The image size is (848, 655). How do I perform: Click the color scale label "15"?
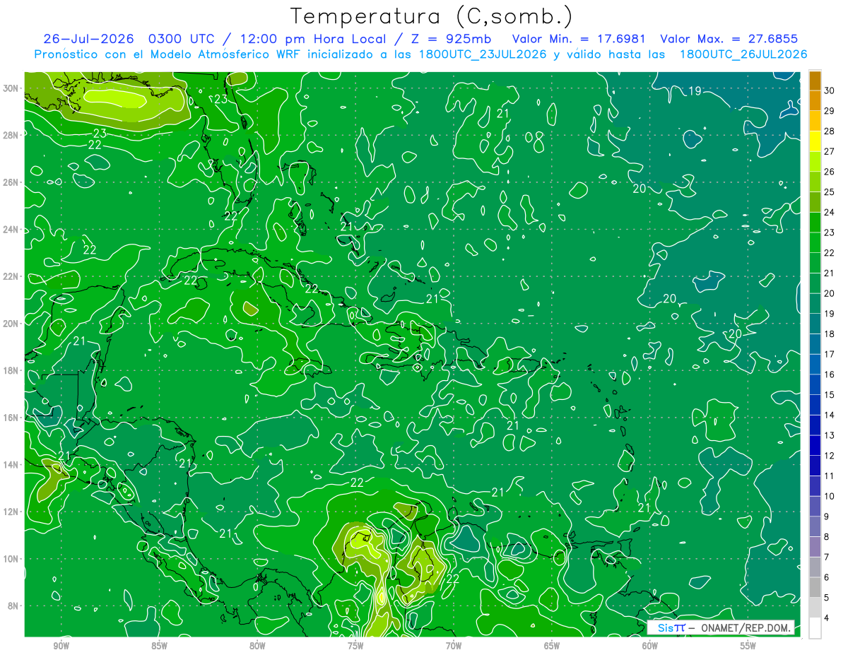pyautogui.click(x=830, y=394)
